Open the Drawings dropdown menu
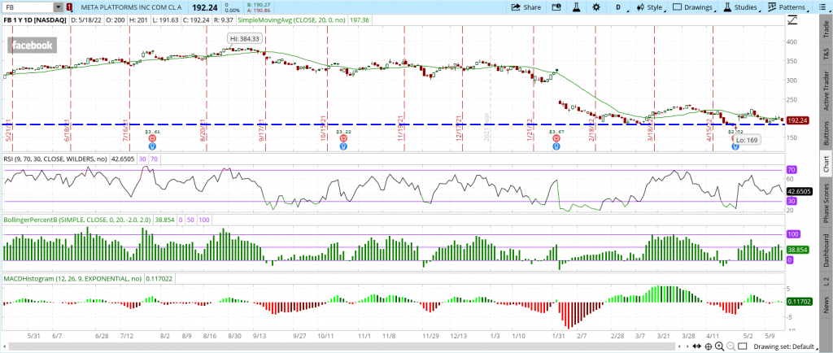Viewport: 833px width, 353px height. [692, 7]
